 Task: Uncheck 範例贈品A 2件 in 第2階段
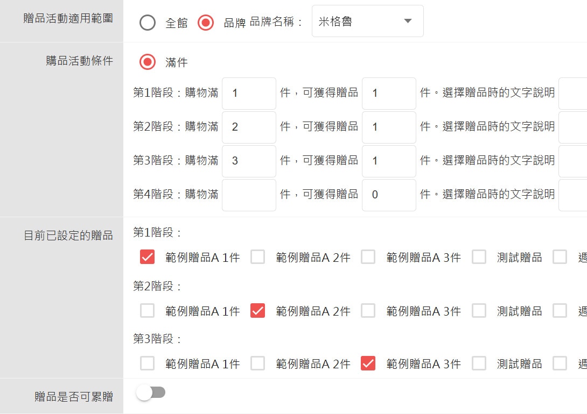(x=258, y=311)
